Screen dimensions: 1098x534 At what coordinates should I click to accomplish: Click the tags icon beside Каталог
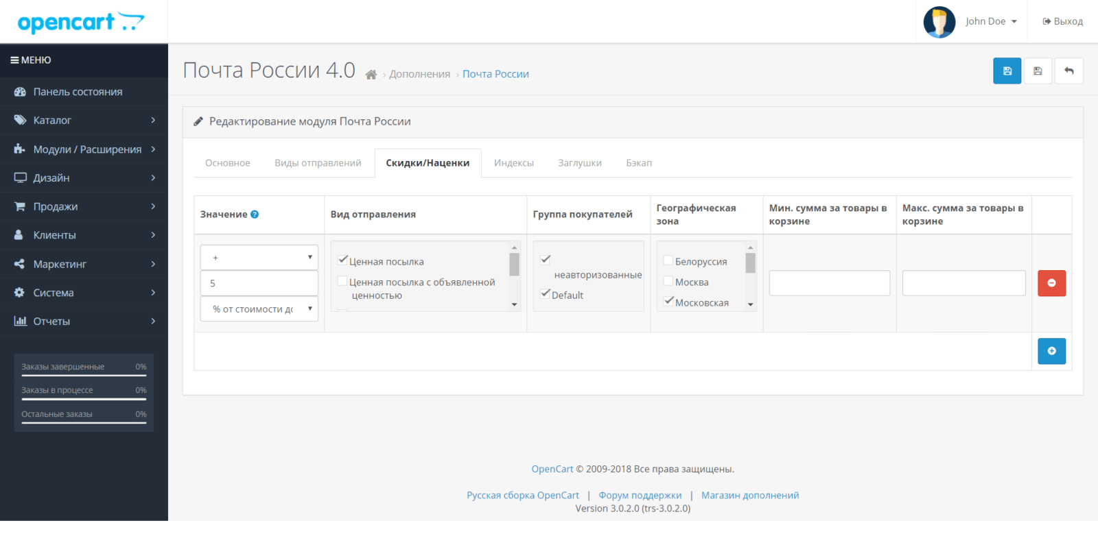coord(20,120)
